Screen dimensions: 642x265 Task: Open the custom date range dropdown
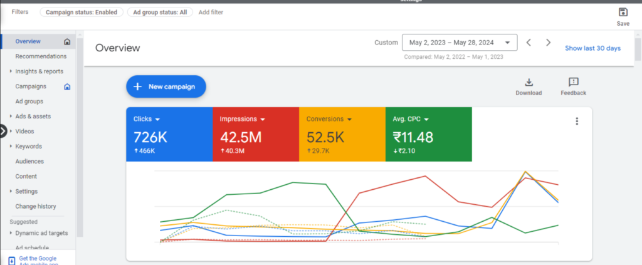460,43
